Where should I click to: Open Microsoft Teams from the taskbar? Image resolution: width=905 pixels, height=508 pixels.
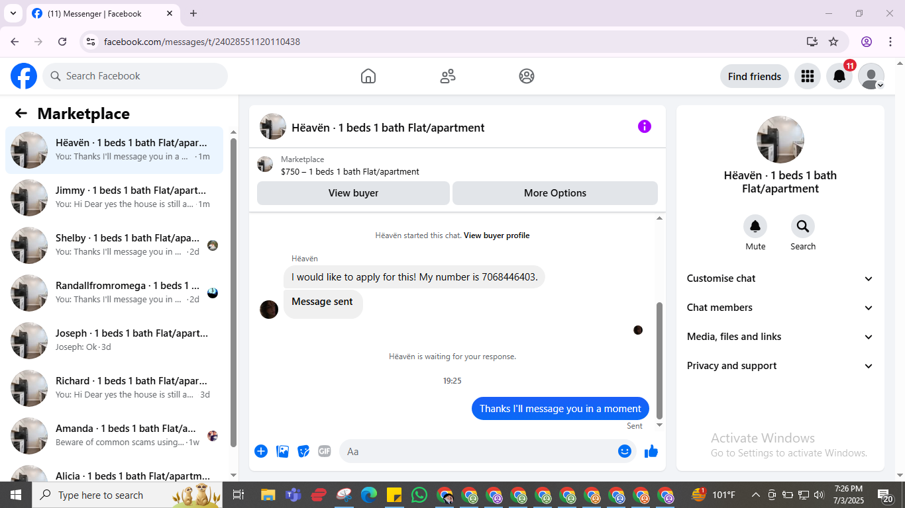293,495
